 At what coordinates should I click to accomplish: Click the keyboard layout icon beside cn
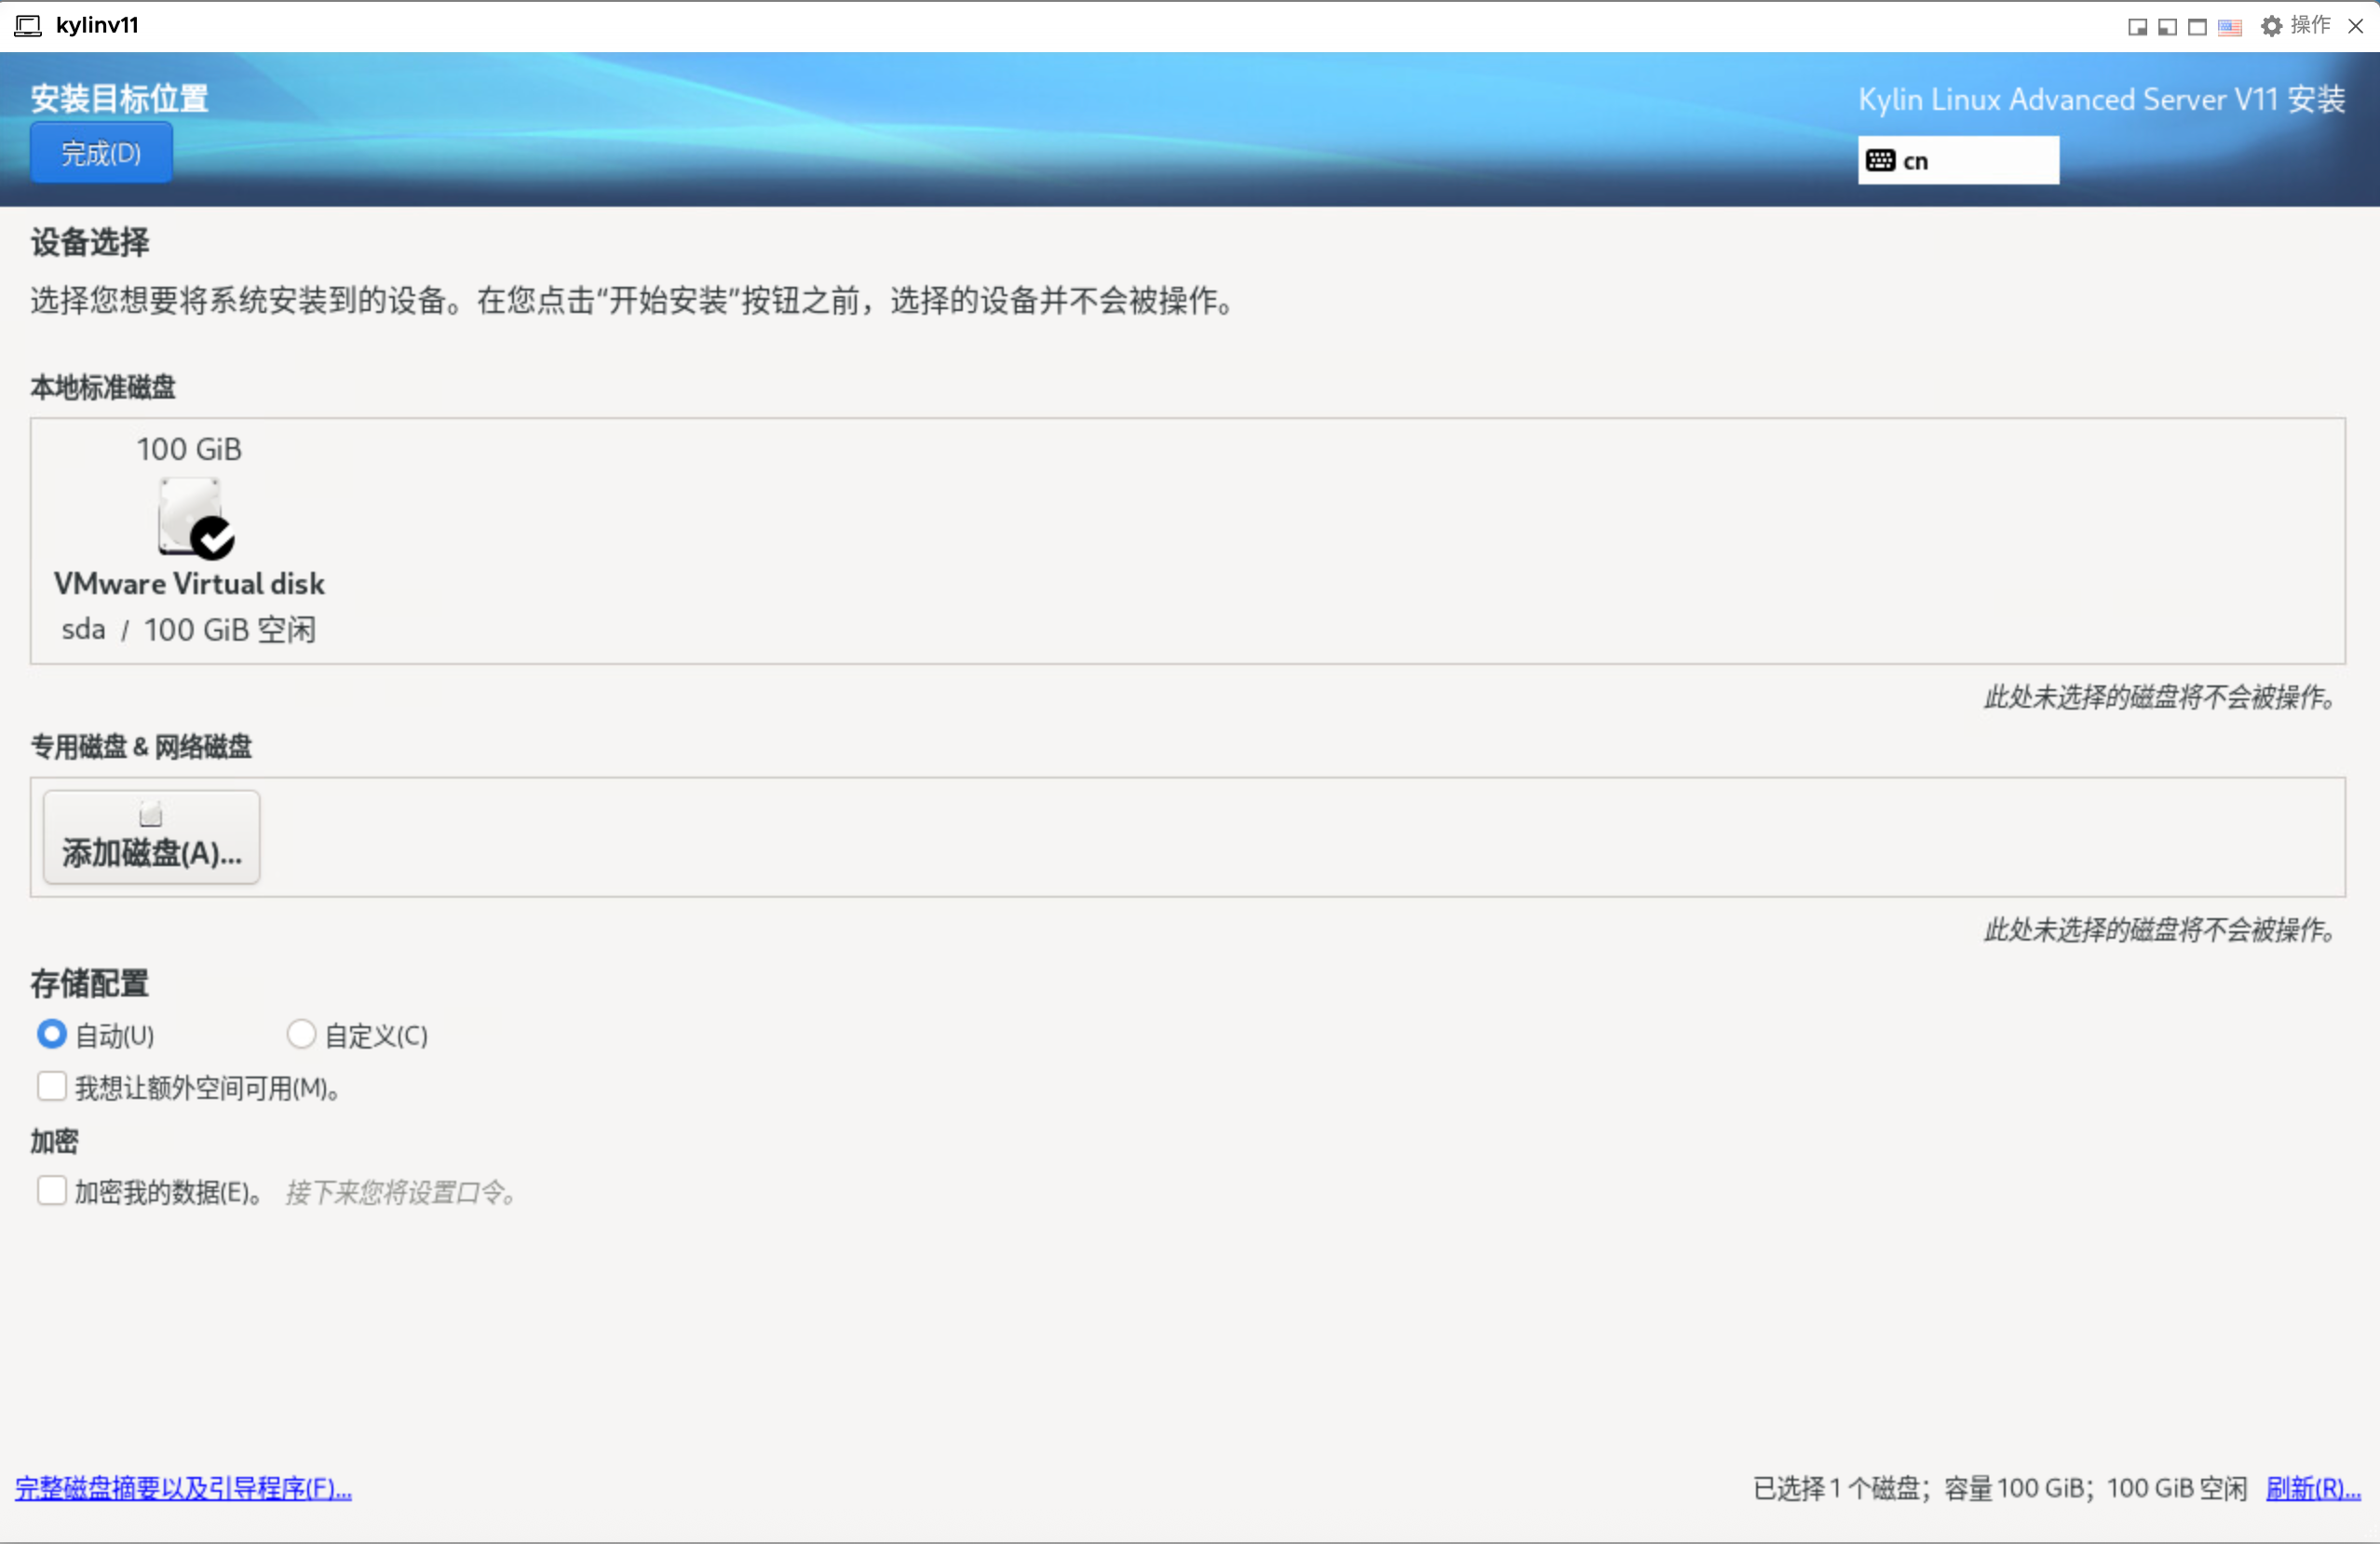pos(1880,161)
